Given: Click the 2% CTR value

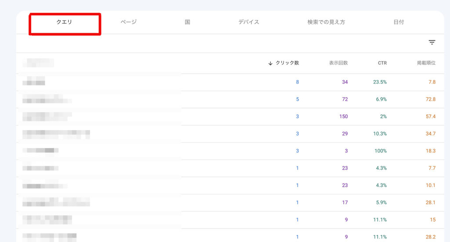Looking at the screenshot, I should click(383, 116).
